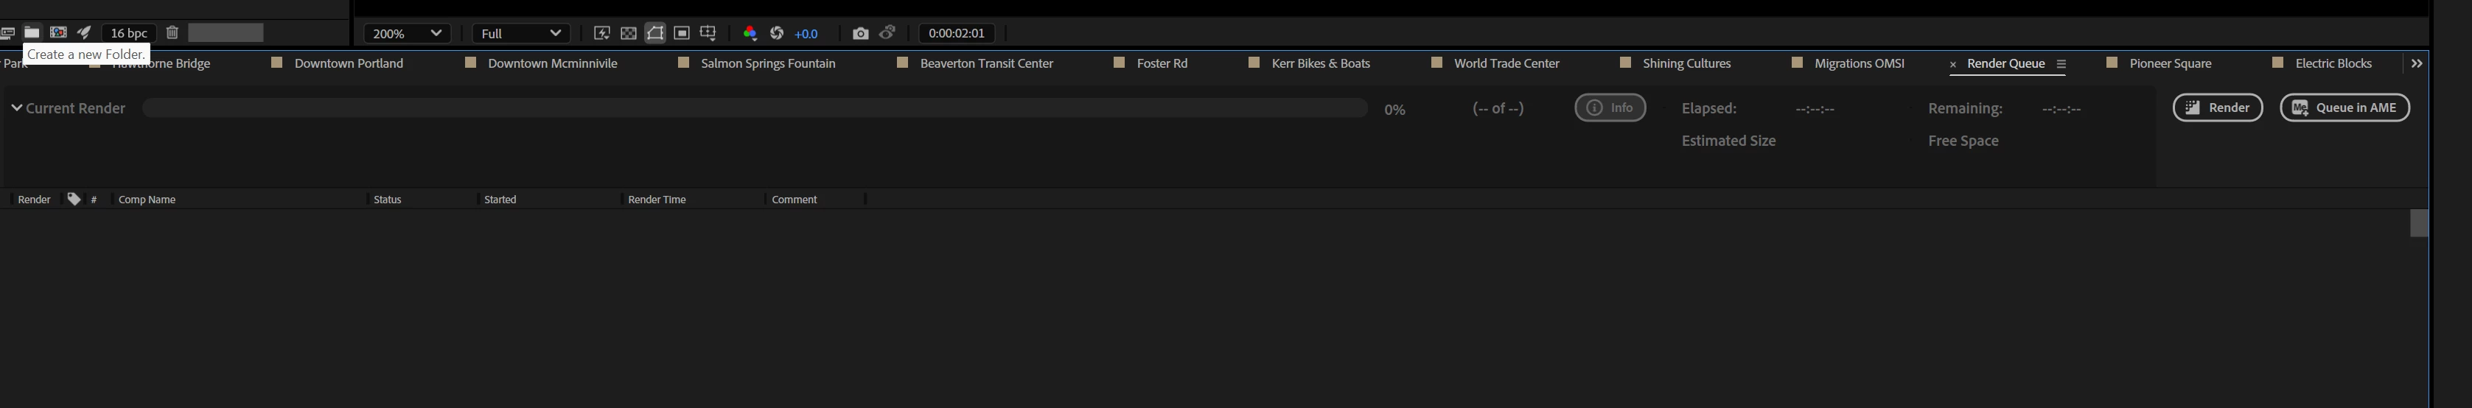Click the Interpret Footage icon at far left
This screenshot has height=408, width=2472.
click(7, 32)
